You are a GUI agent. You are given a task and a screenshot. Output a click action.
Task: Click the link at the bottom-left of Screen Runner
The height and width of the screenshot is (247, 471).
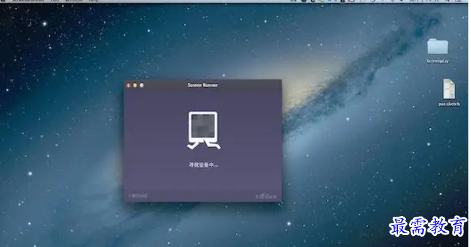pyautogui.click(x=138, y=196)
